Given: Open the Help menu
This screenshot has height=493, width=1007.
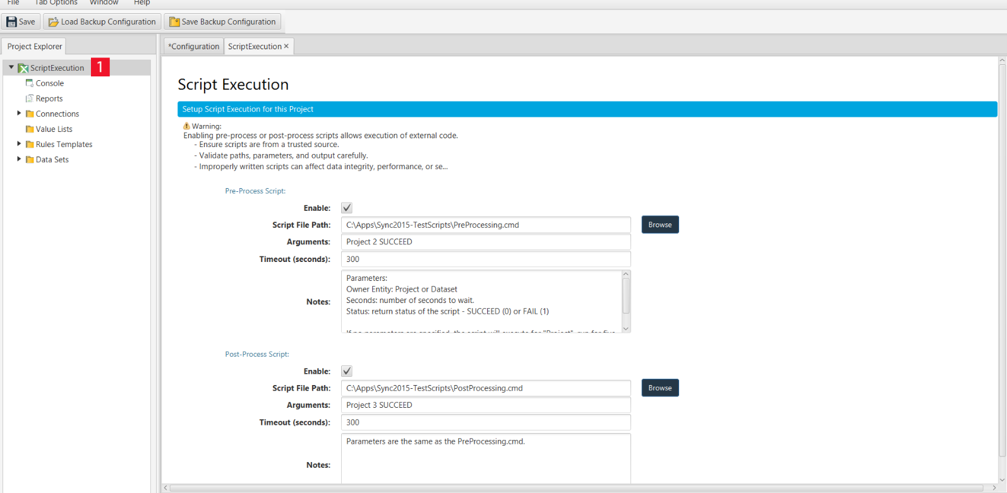Looking at the screenshot, I should [142, 3].
